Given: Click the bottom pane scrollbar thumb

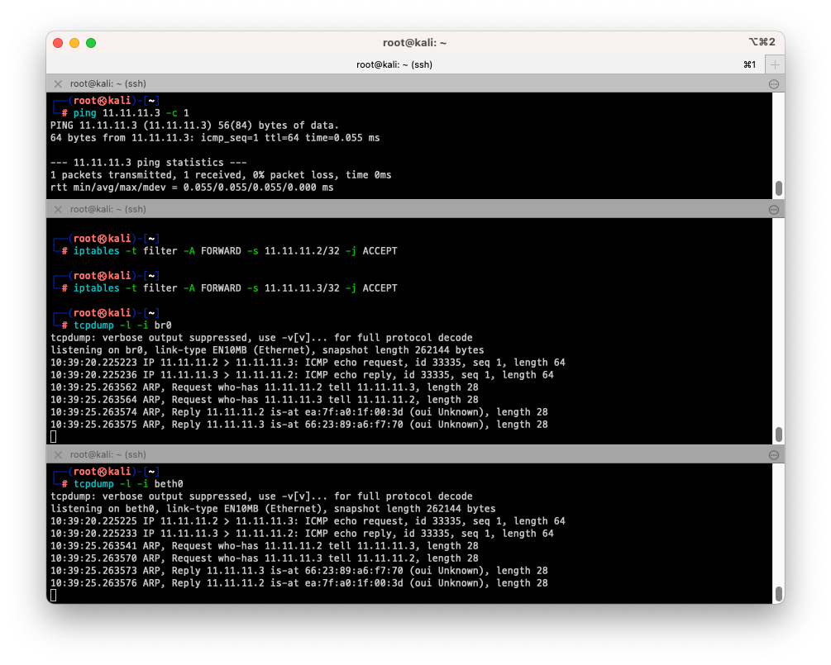Looking at the screenshot, I should 779,594.
